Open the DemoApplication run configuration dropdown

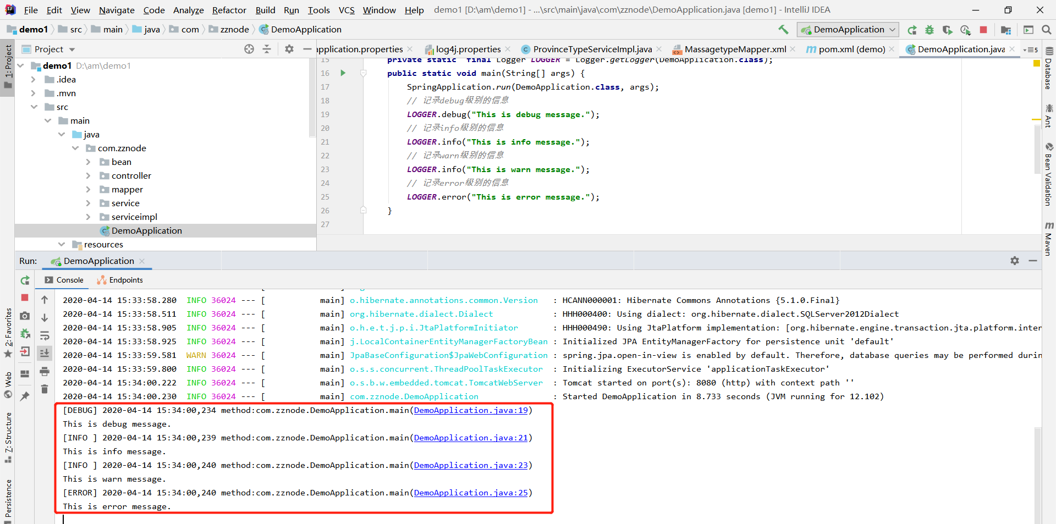coord(848,29)
